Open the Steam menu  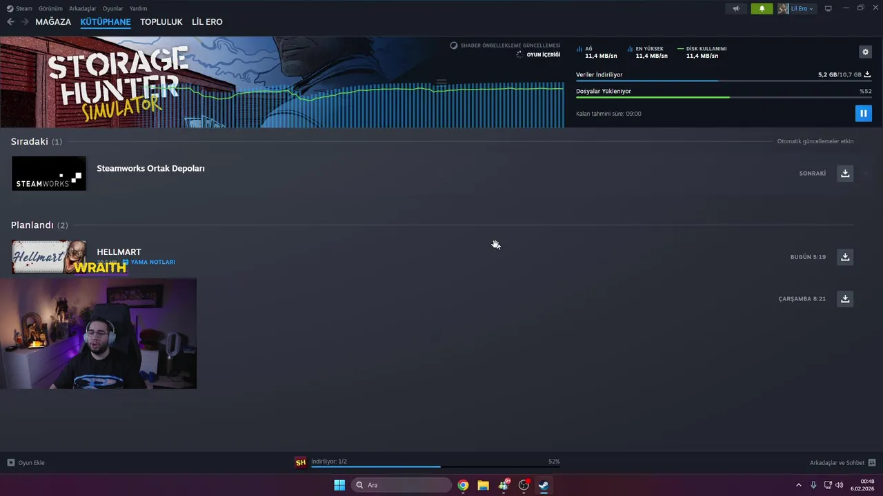click(19, 8)
